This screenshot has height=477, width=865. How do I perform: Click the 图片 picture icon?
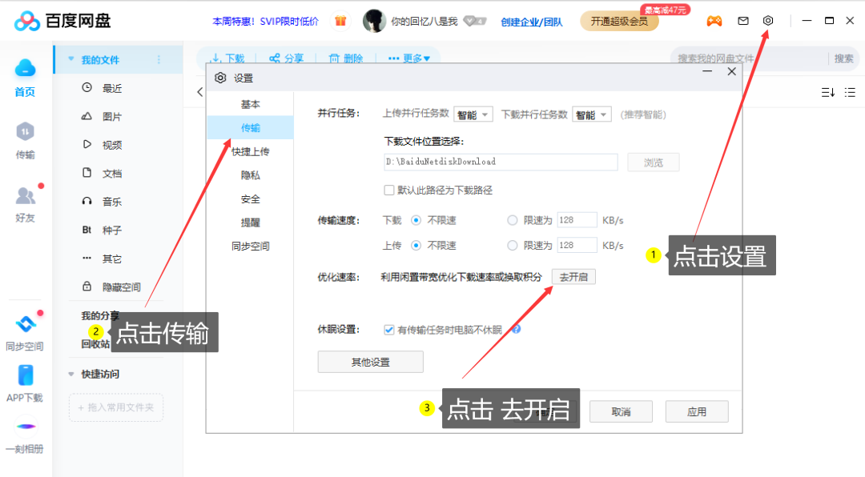(x=86, y=116)
